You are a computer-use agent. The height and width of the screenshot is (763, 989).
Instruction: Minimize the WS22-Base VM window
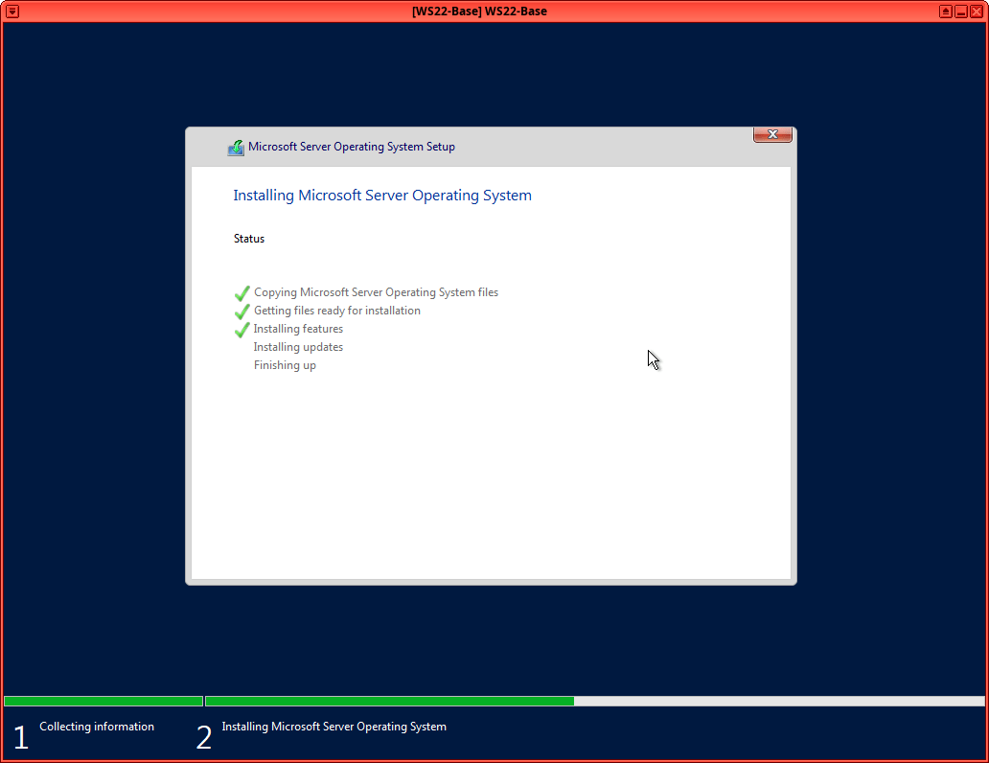pyautogui.click(x=961, y=12)
